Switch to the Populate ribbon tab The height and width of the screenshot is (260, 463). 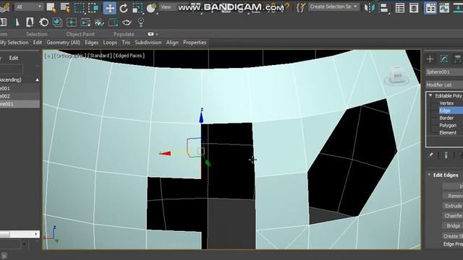point(124,34)
